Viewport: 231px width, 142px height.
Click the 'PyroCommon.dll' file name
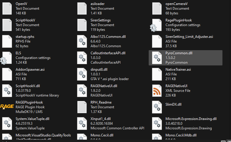tap(179, 53)
